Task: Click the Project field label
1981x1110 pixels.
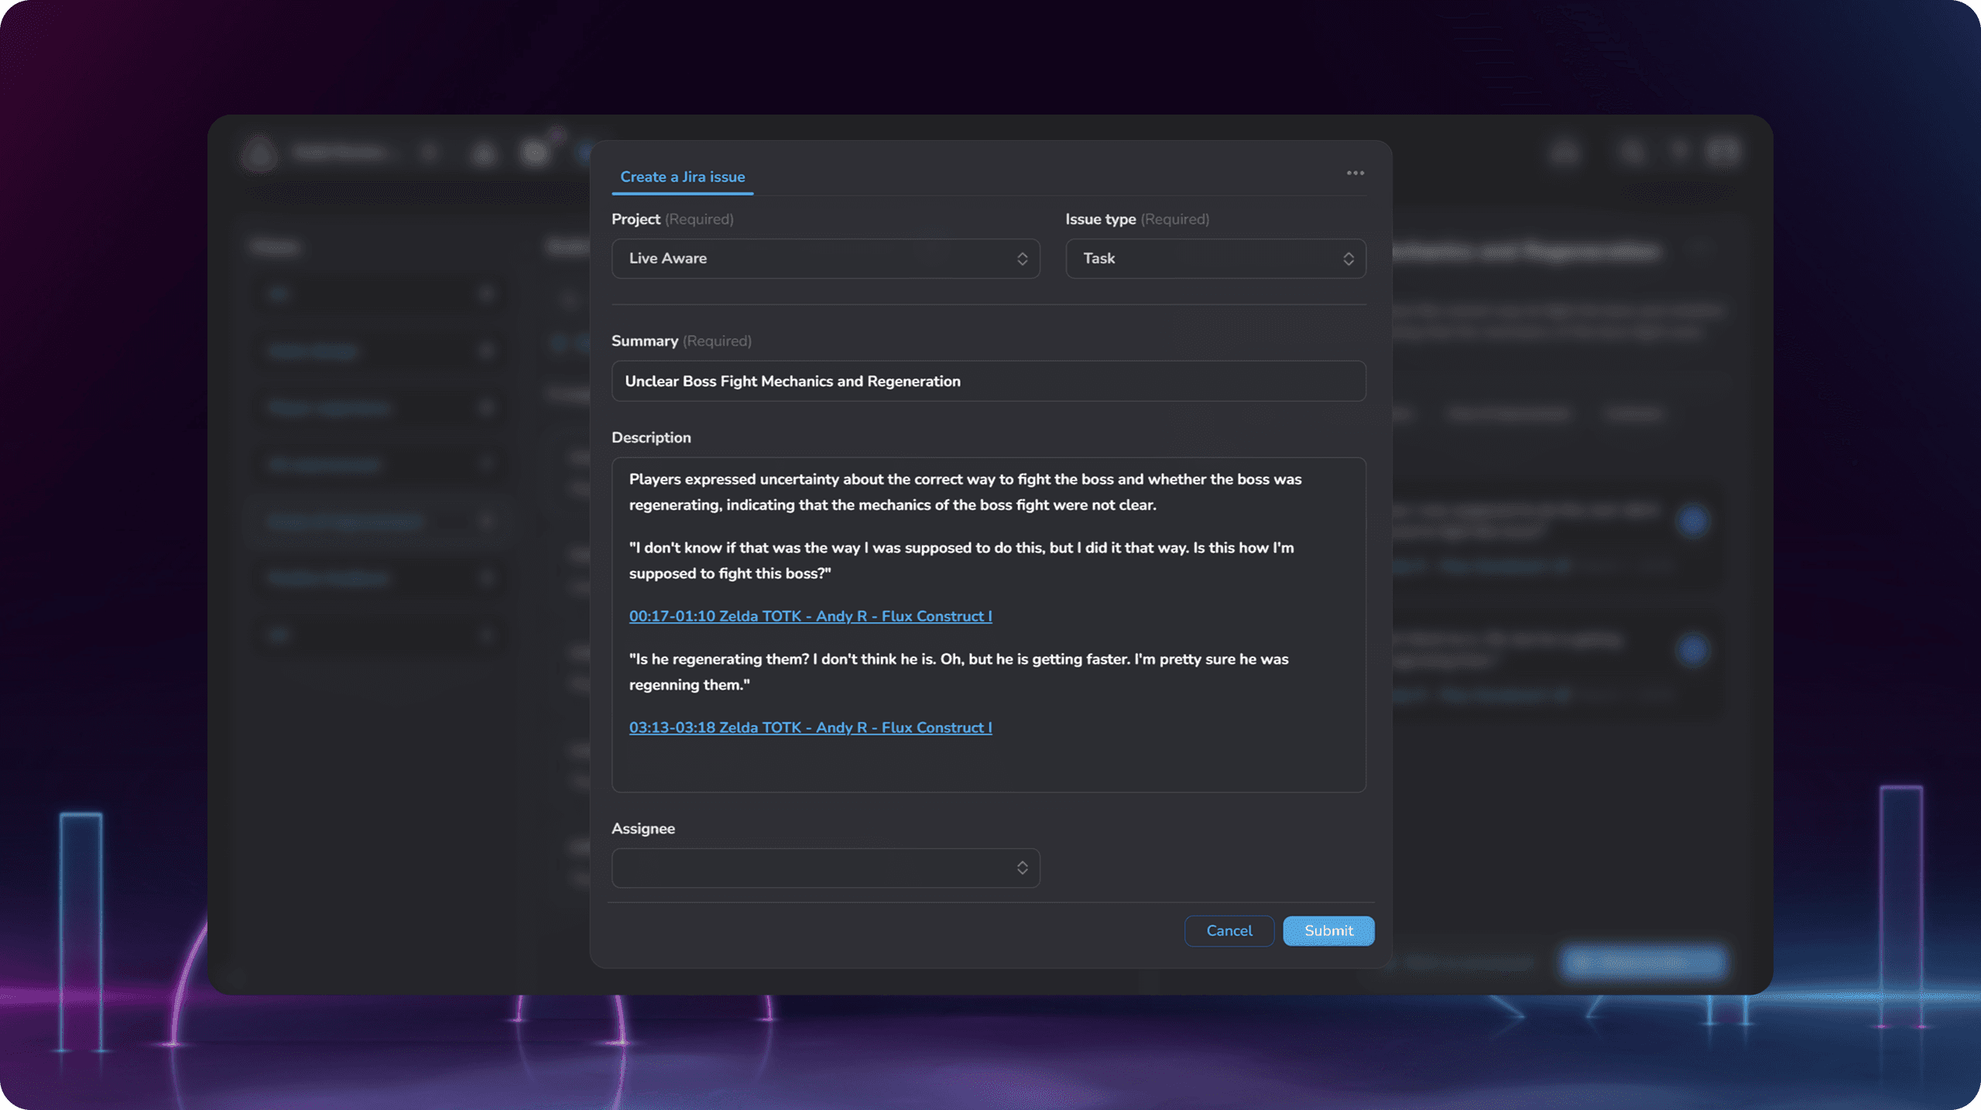Action: coord(636,219)
